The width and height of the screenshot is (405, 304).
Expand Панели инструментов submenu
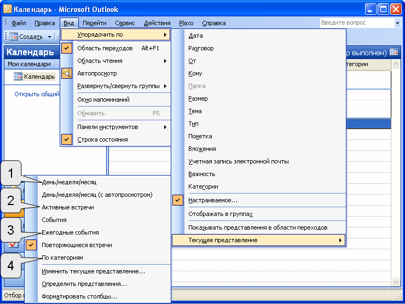115,127
